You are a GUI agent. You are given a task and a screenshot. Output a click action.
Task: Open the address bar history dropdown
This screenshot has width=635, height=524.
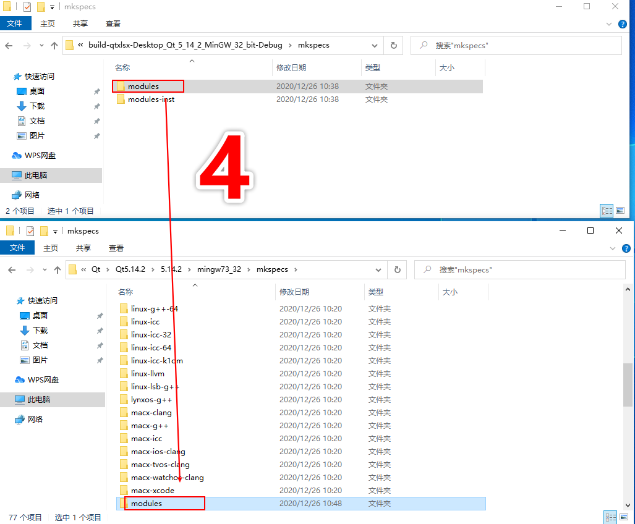pyautogui.click(x=376, y=45)
